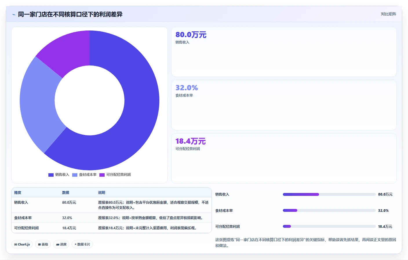Click the 这张图提炼 summary paragraph
The width and height of the screenshot is (408, 260).
(305, 243)
